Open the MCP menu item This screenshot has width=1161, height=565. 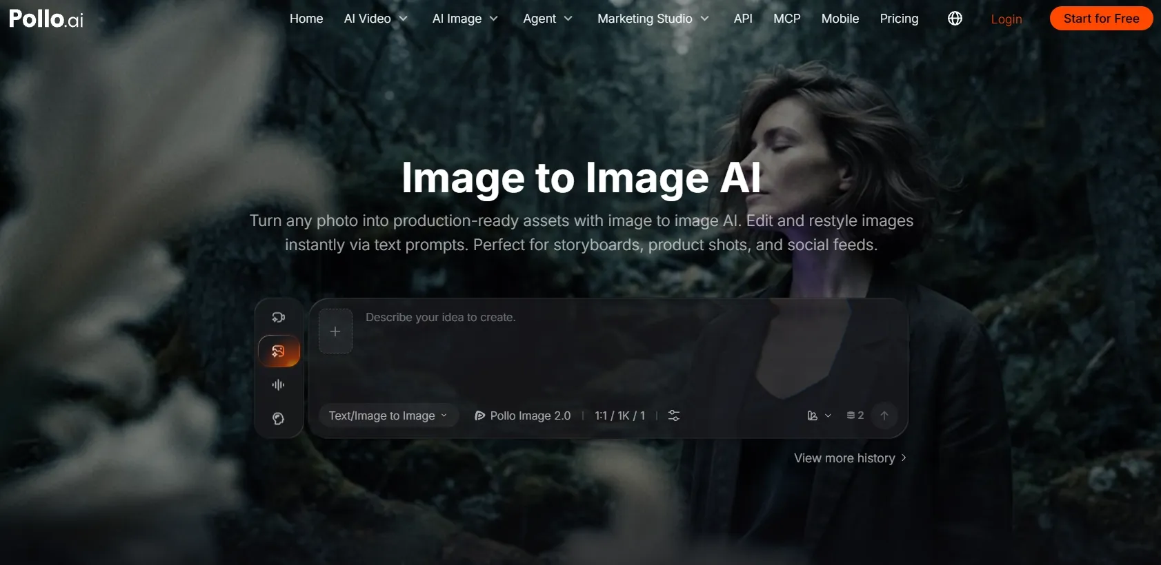pos(787,19)
